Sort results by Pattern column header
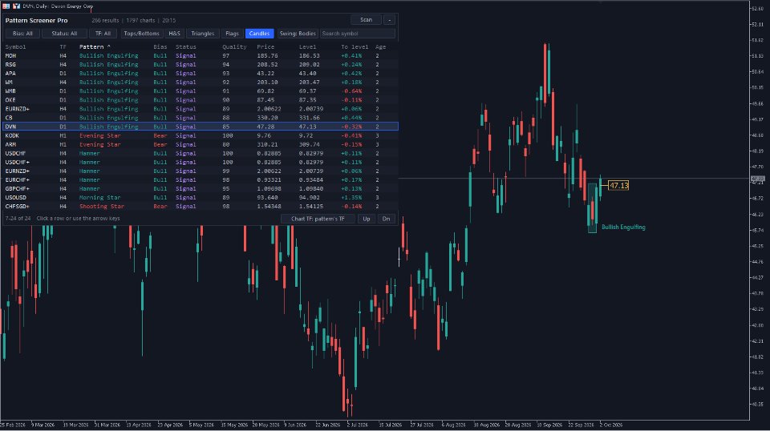Screen dimensions: 770x431 click(95, 47)
